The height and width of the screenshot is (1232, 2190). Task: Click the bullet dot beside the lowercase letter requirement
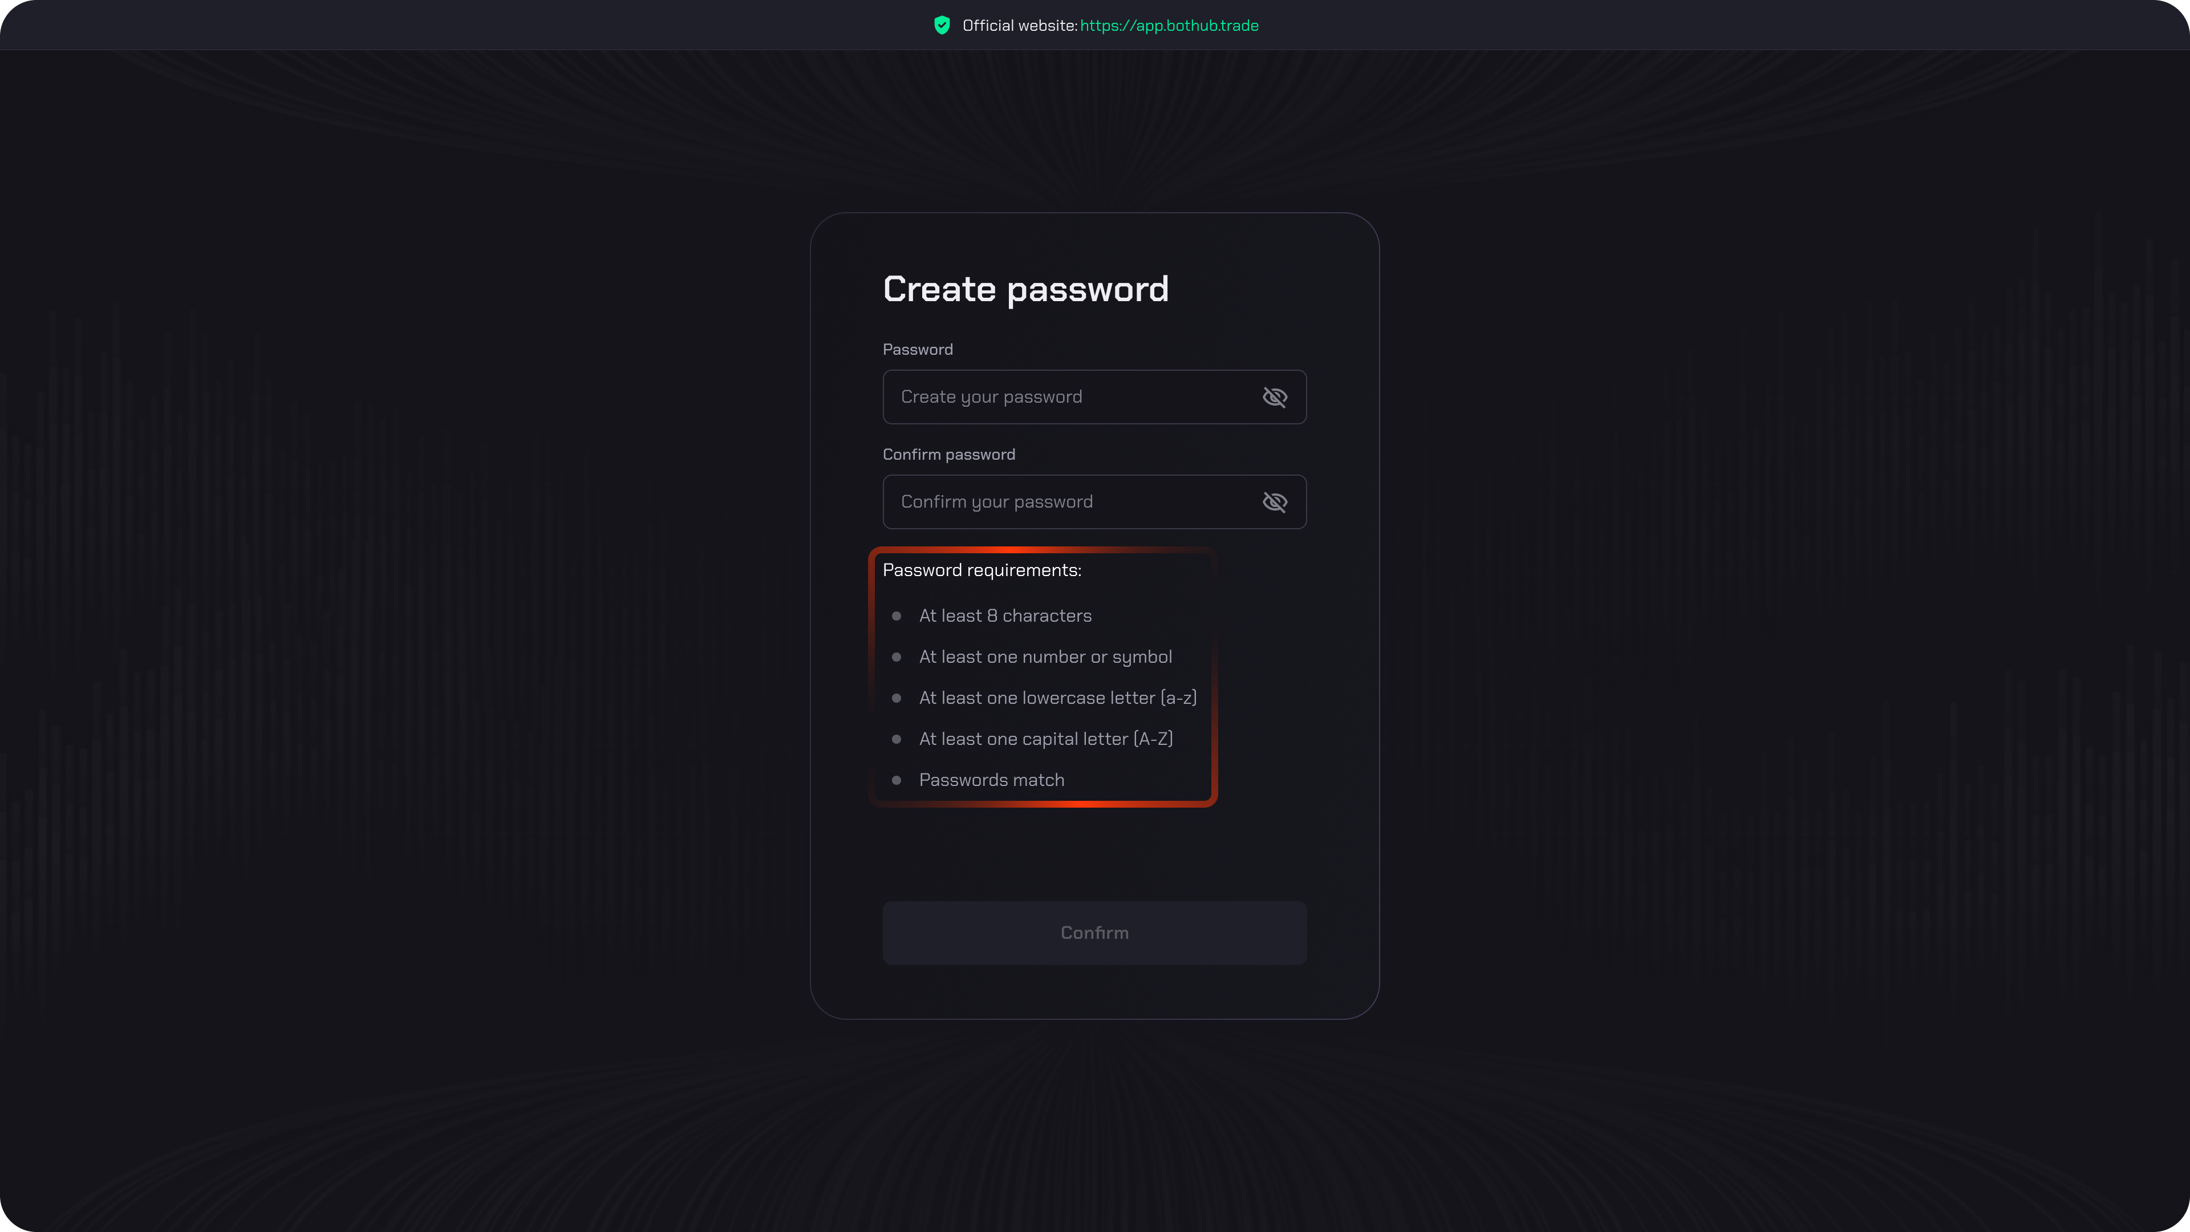click(x=896, y=698)
